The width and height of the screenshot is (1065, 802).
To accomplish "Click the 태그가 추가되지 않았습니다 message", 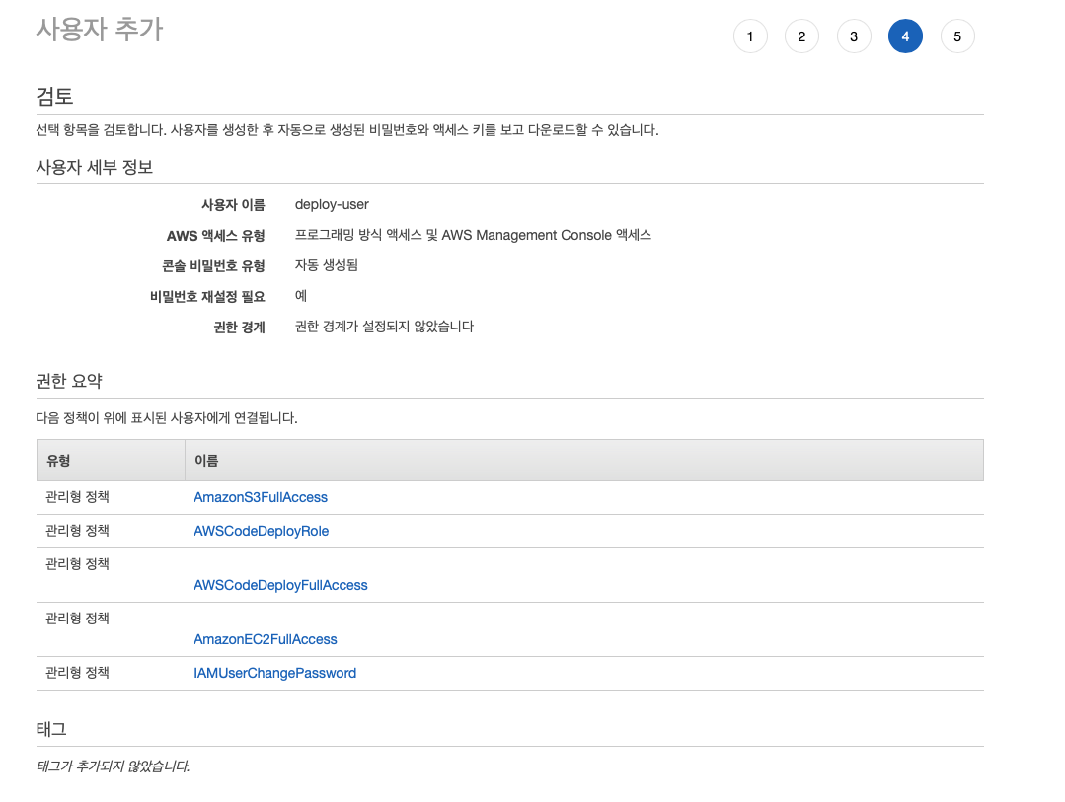I will (113, 766).
